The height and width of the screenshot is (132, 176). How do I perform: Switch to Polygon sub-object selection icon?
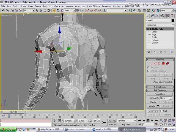[x=163, y=64]
